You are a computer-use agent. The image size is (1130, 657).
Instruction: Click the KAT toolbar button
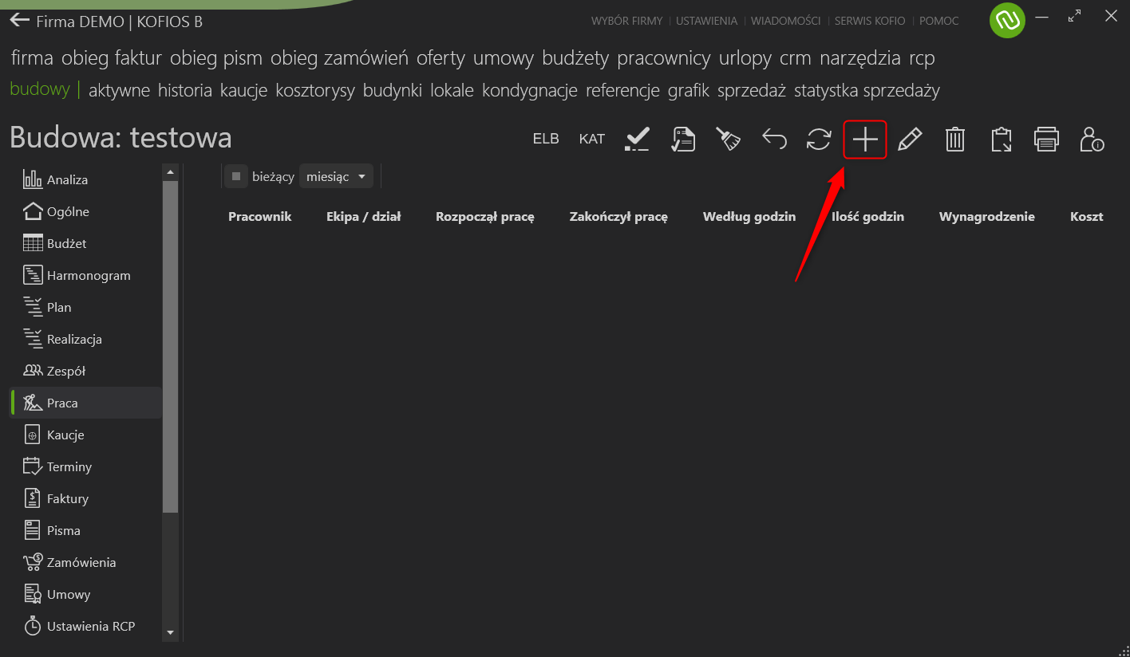pyautogui.click(x=592, y=139)
